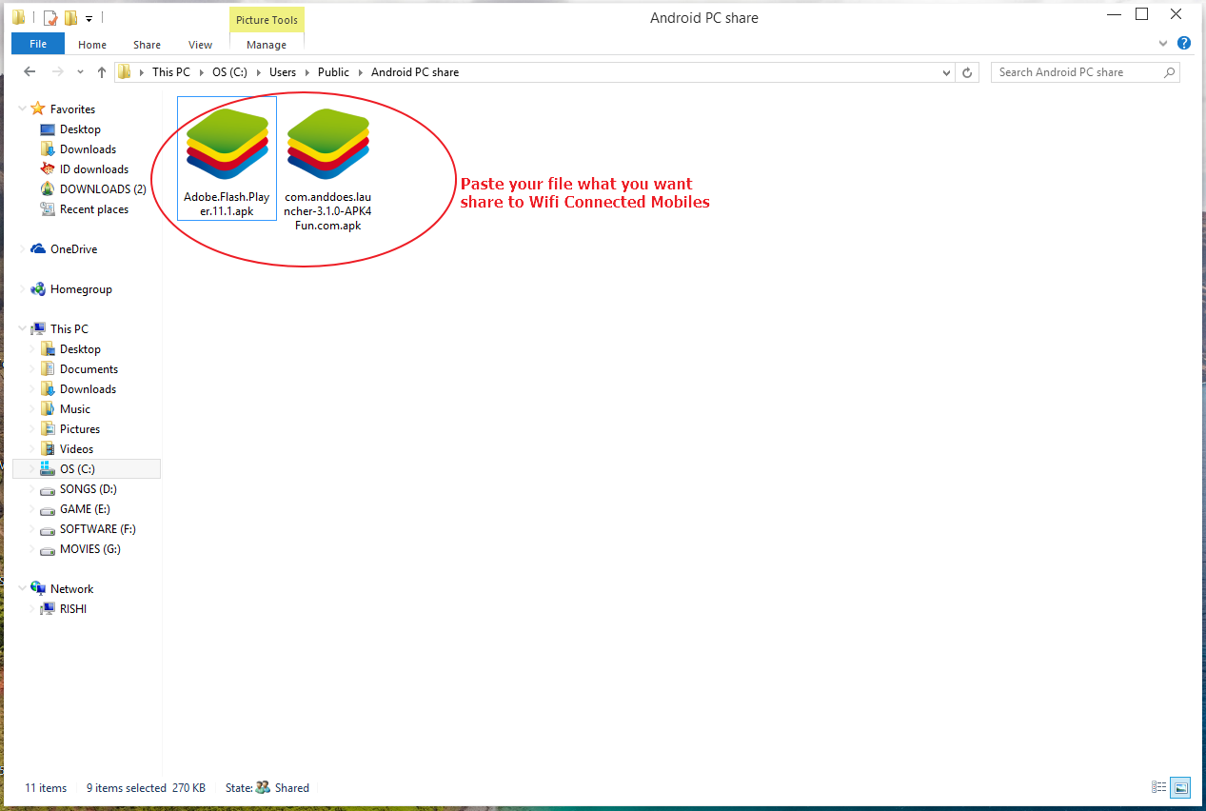
Task: Click the 9 items selected status text
Action: [x=127, y=788]
